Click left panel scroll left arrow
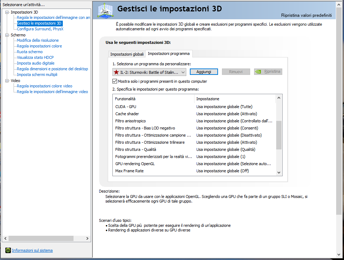The width and height of the screenshot is (344, 260). (5, 238)
